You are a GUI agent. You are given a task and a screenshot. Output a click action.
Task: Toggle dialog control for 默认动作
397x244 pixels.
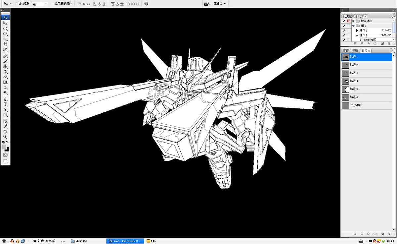(x=349, y=21)
